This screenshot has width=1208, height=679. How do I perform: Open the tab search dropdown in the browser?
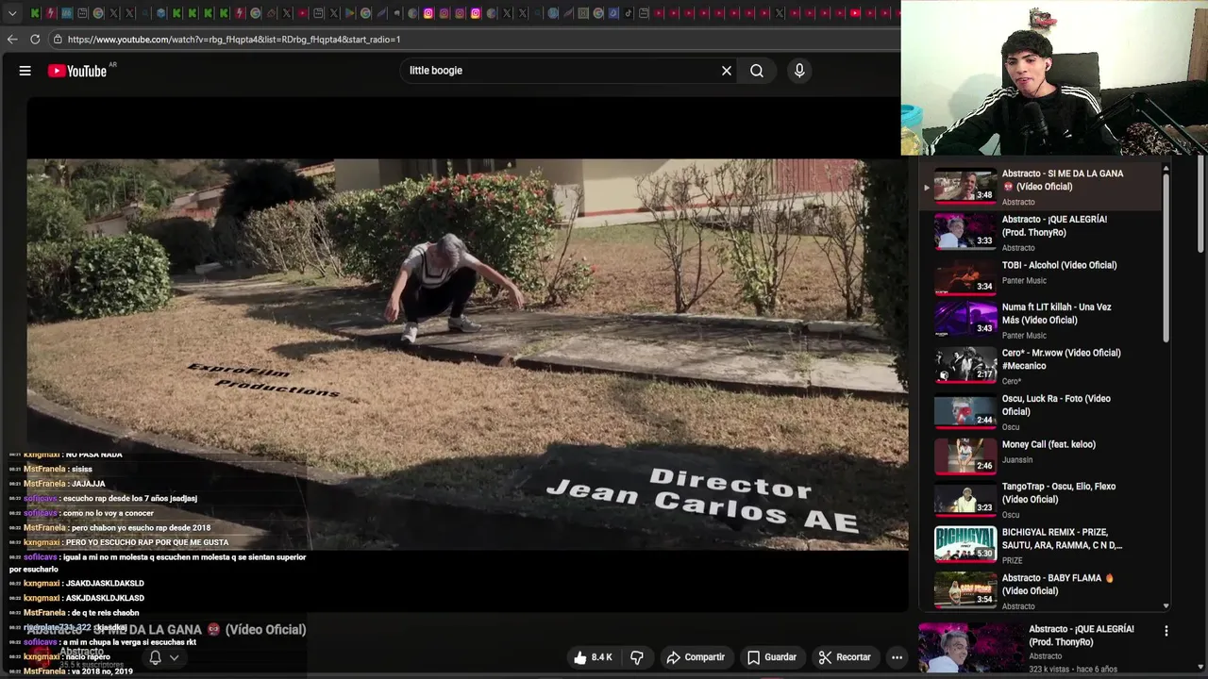pos(12,13)
